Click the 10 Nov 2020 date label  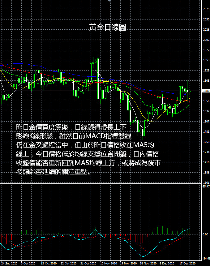(x=108, y=263)
